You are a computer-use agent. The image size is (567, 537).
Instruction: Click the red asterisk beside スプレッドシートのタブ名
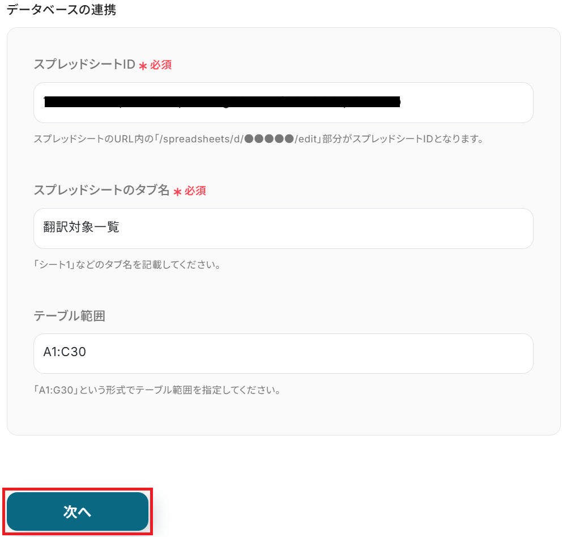point(177,192)
